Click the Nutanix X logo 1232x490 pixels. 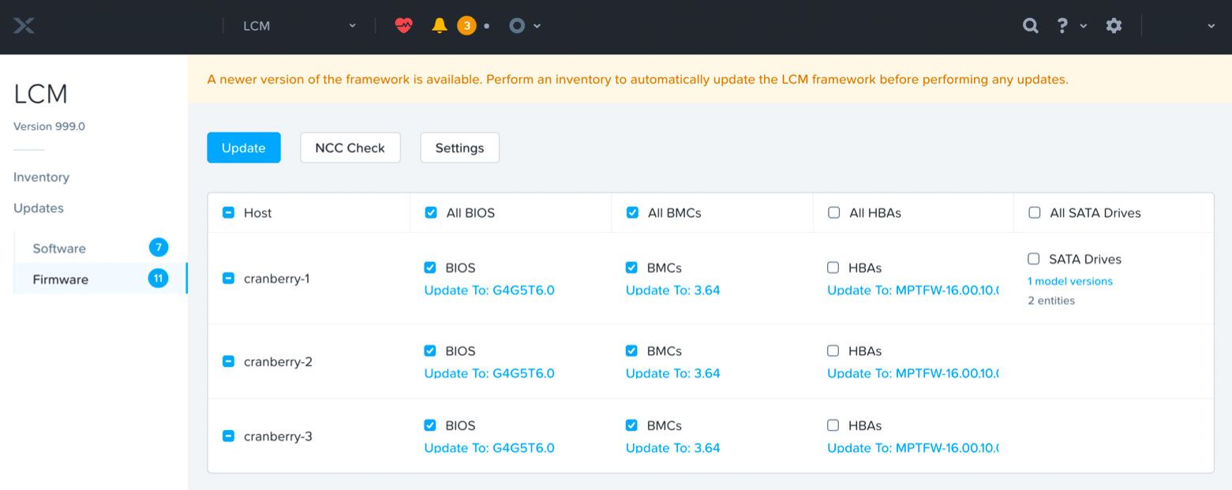pos(24,25)
